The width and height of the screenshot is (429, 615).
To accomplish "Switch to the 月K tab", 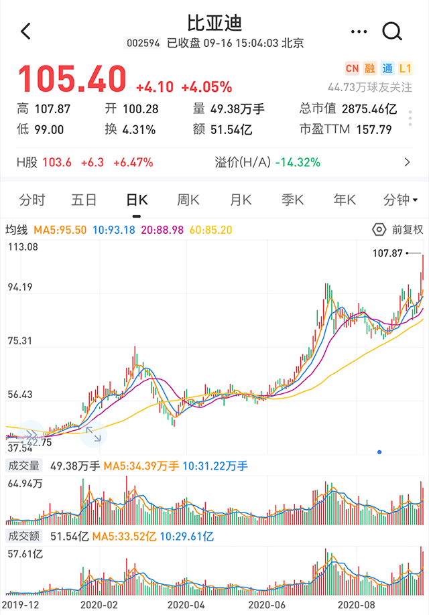I will [240, 200].
